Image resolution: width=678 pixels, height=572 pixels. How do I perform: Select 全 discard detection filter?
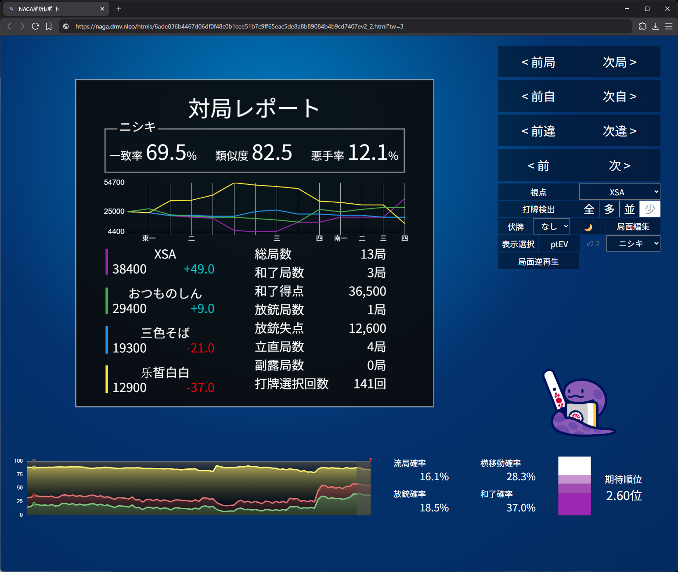[589, 209]
